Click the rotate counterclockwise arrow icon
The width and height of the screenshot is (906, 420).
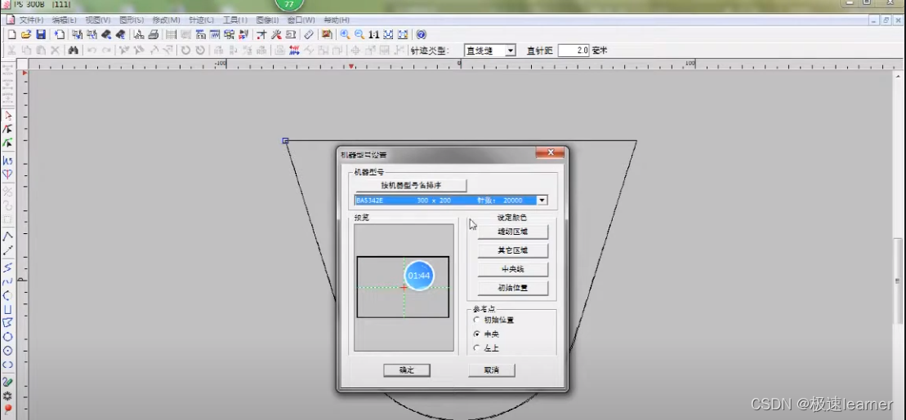pos(185,51)
